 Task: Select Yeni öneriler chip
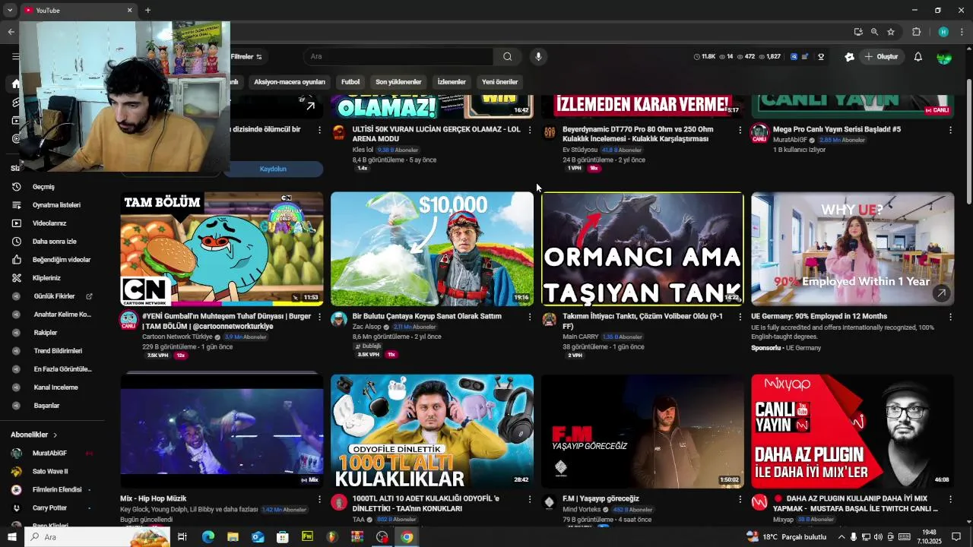tap(499, 82)
